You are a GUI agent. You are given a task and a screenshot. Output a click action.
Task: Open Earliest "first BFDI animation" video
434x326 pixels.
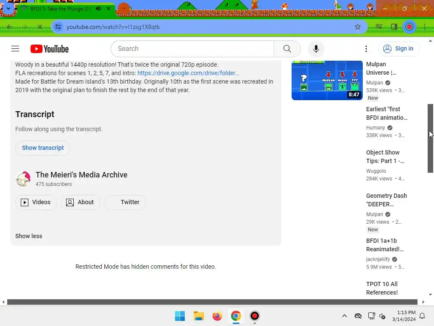coord(387,113)
